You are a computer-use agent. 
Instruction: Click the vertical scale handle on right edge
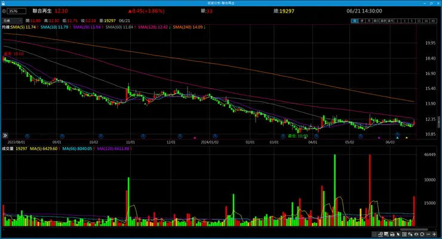pos(438,122)
